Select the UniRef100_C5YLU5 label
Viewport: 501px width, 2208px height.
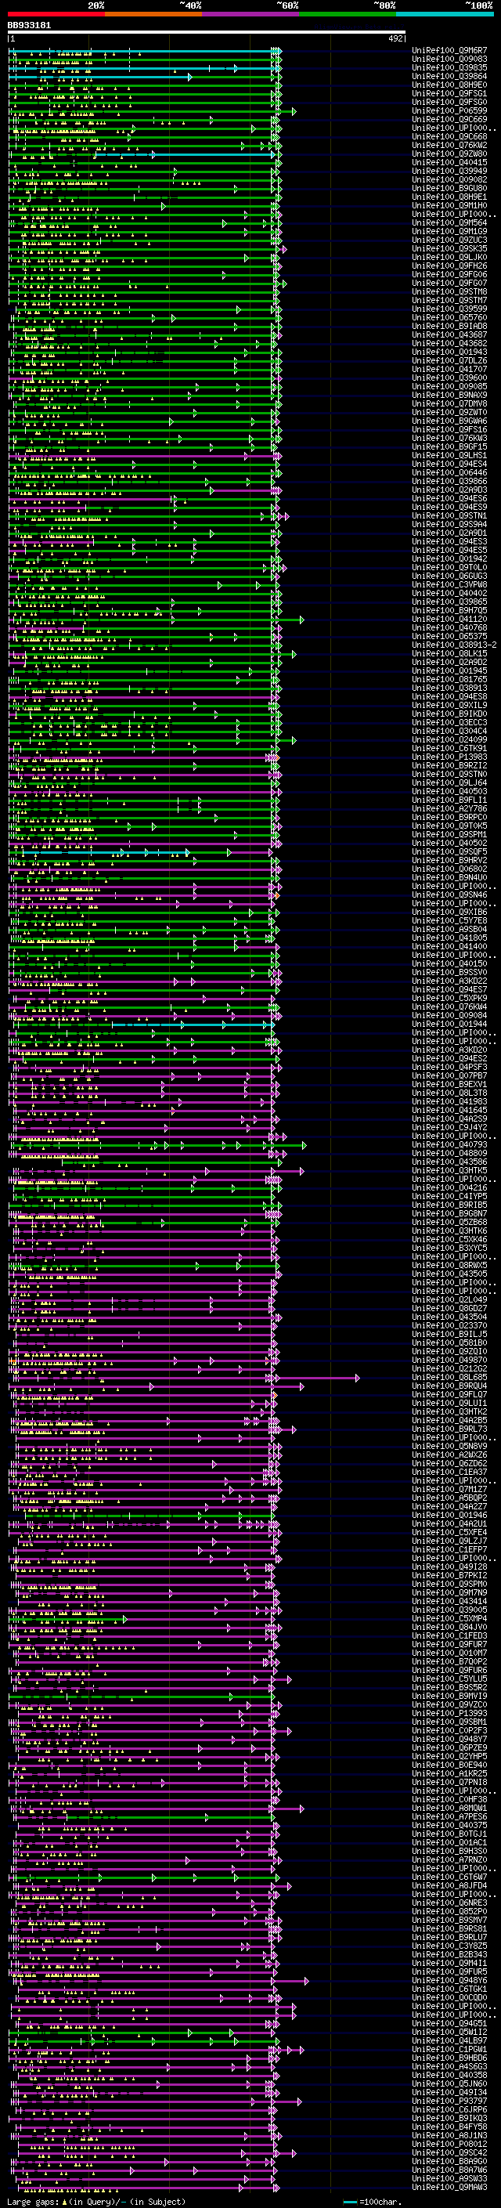449,1679
